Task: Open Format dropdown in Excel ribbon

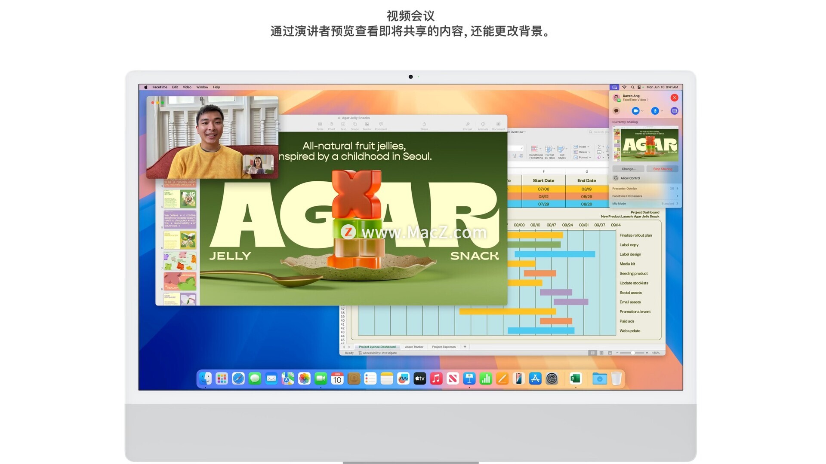Action: pos(582,157)
